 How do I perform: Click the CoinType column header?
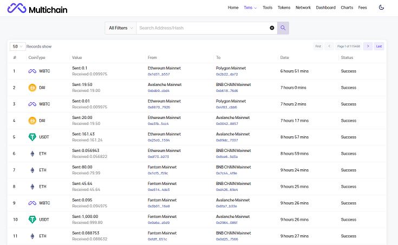click(37, 57)
